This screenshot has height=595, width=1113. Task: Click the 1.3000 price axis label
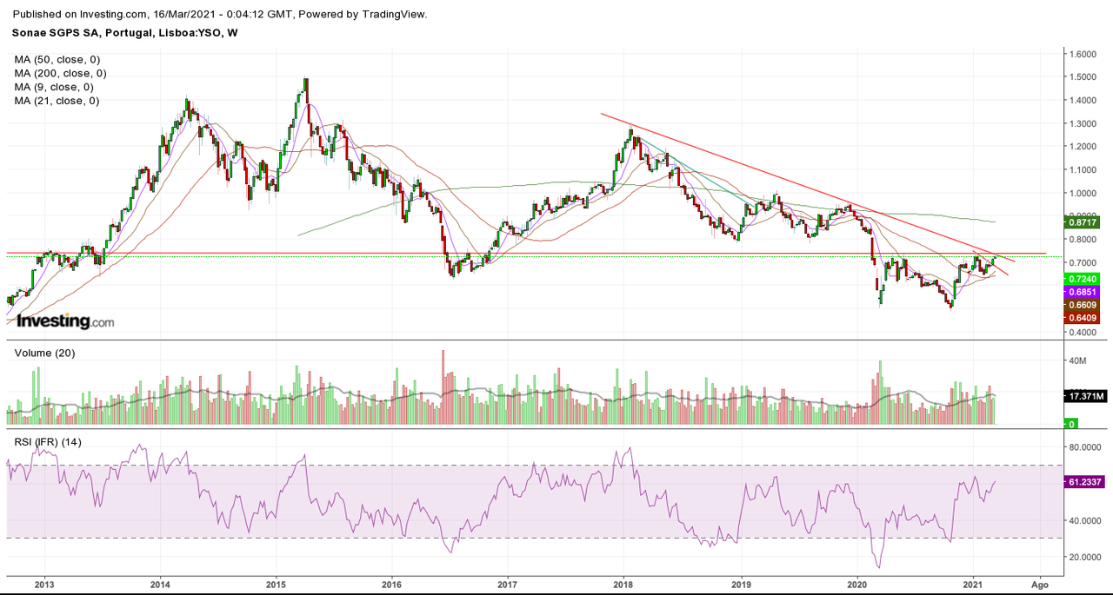point(1083,123)
